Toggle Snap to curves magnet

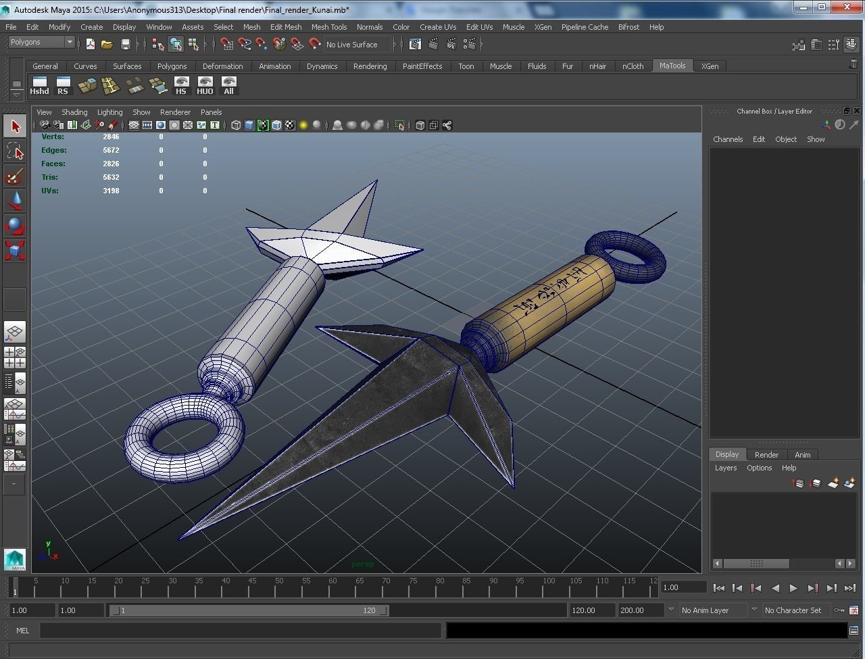click(x=244, y=45)
